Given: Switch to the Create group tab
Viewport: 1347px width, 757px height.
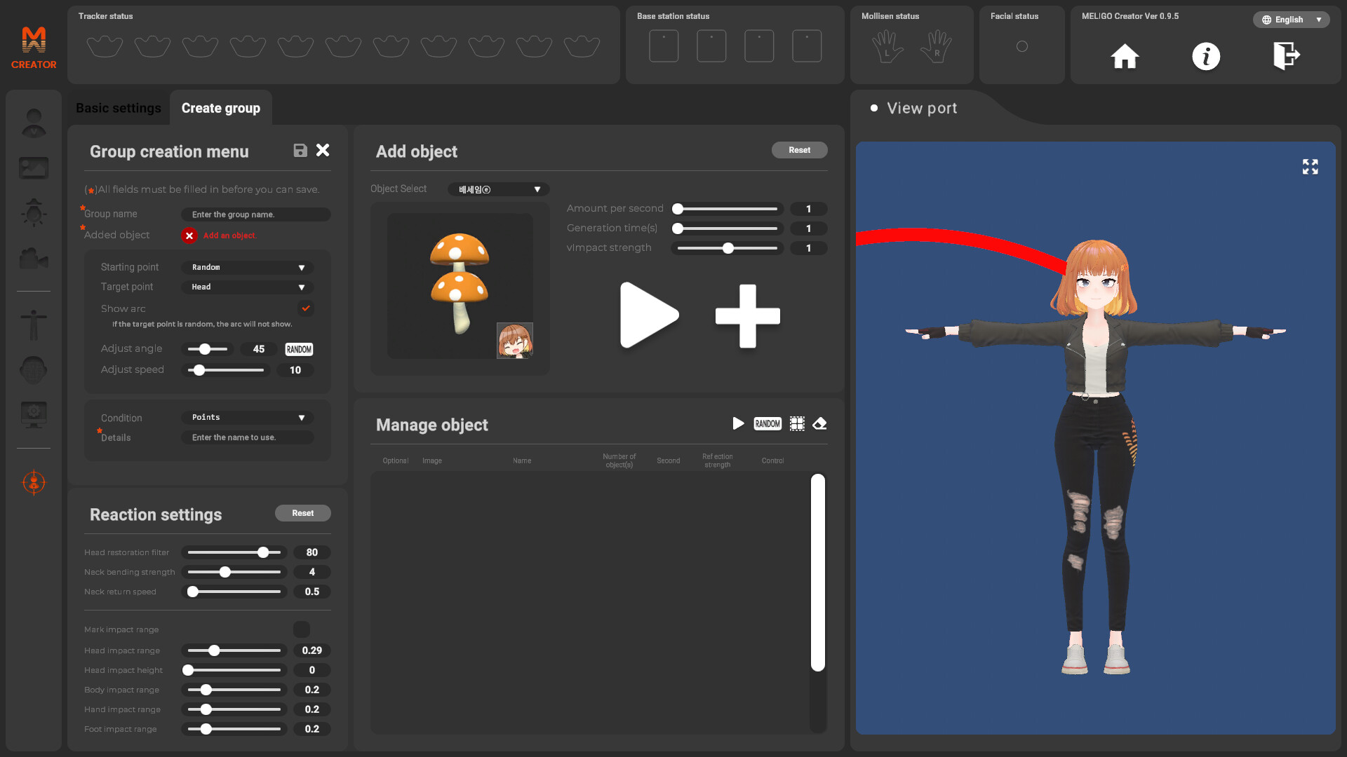Looking at the screenshot, I should (x=221, y=108).
